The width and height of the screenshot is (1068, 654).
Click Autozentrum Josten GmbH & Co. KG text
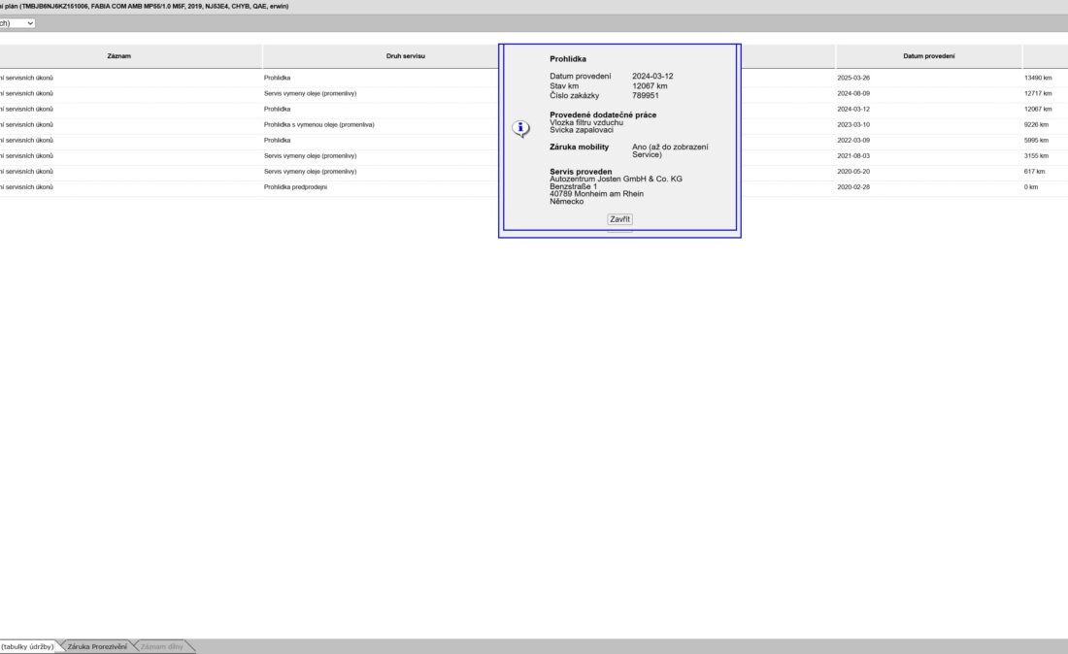pos(616,179)
